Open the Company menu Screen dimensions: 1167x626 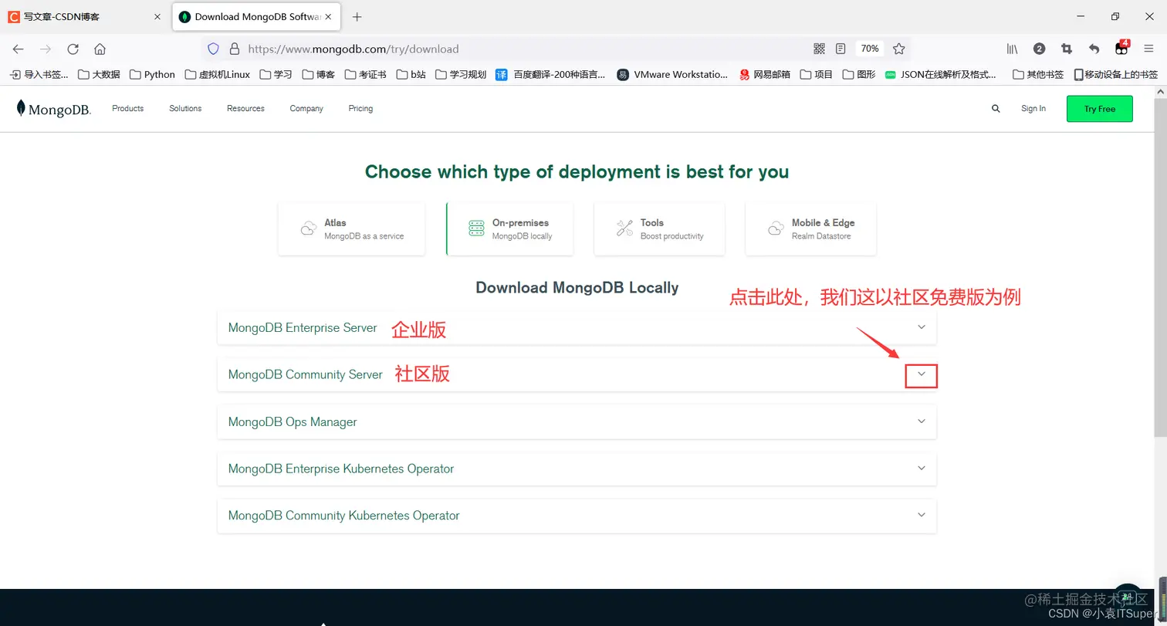[306, 109]
